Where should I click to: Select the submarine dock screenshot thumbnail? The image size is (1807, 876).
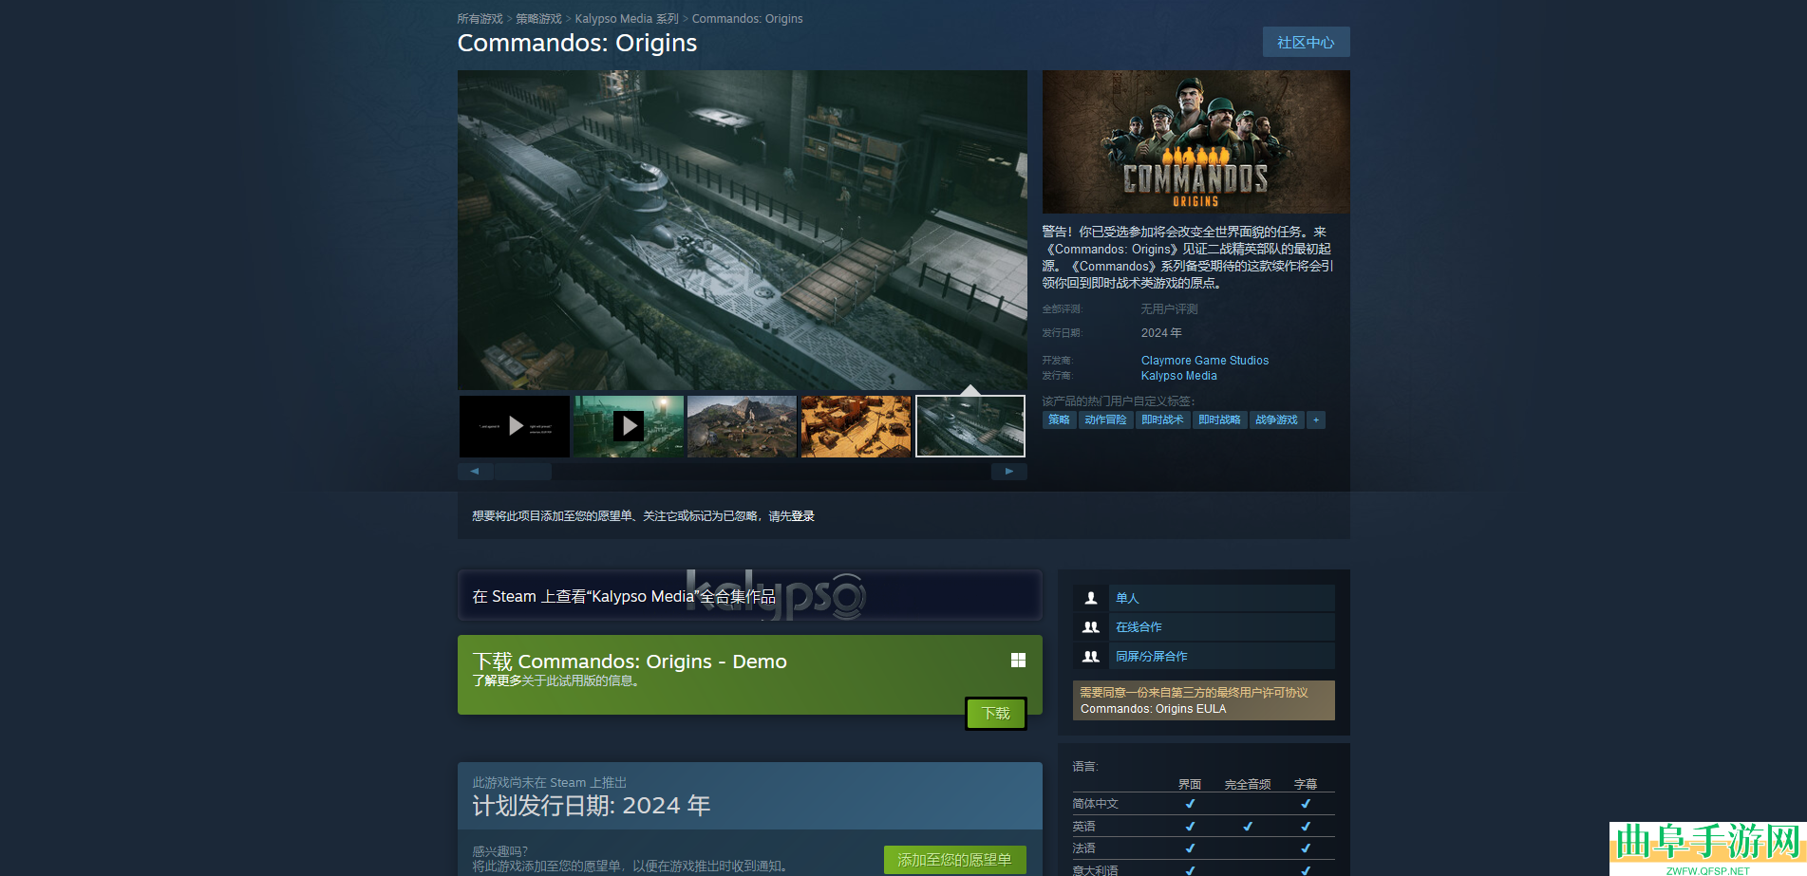point(970,426)
